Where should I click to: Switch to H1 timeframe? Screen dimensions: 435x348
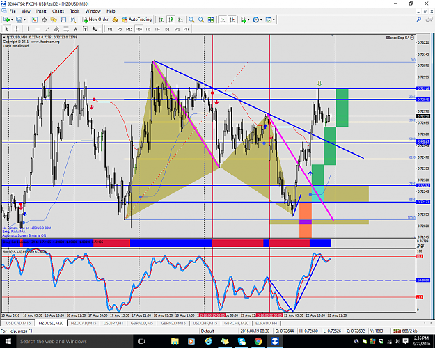pyautogui.click(x=148, y=29)
